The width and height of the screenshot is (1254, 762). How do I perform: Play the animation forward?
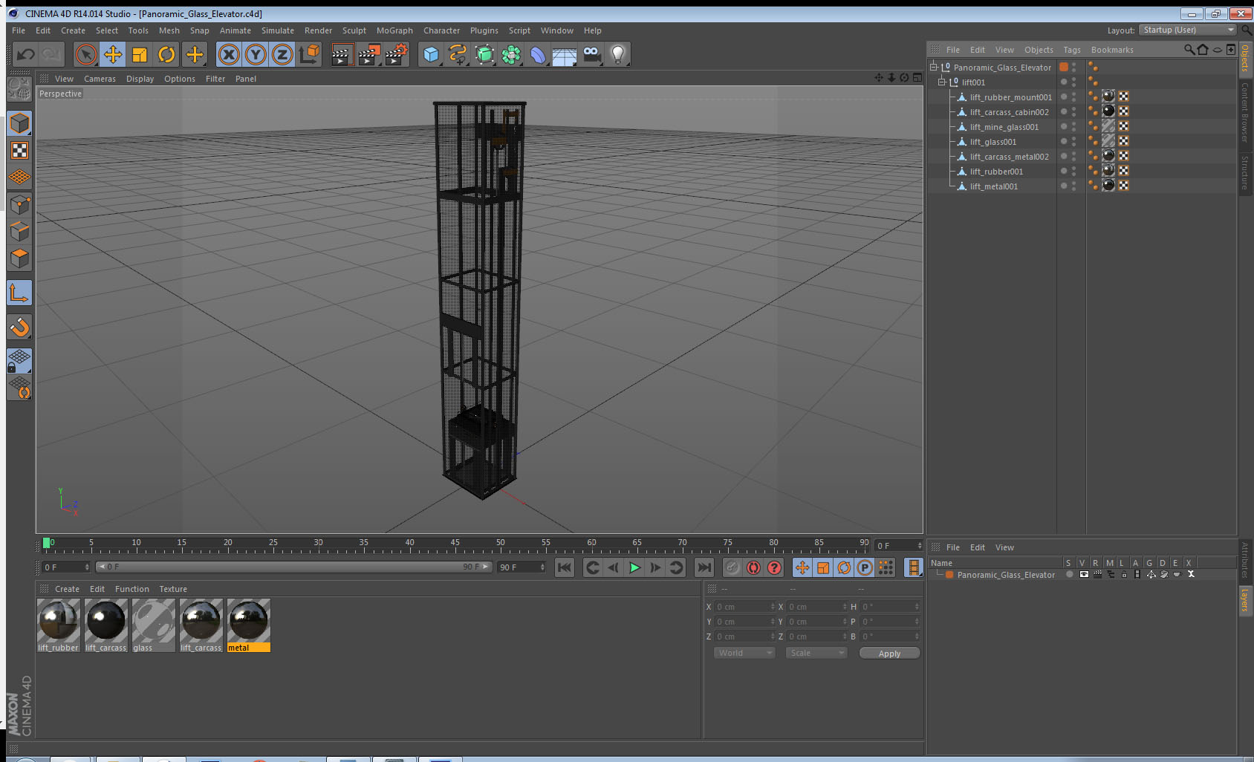coord(634,567)
